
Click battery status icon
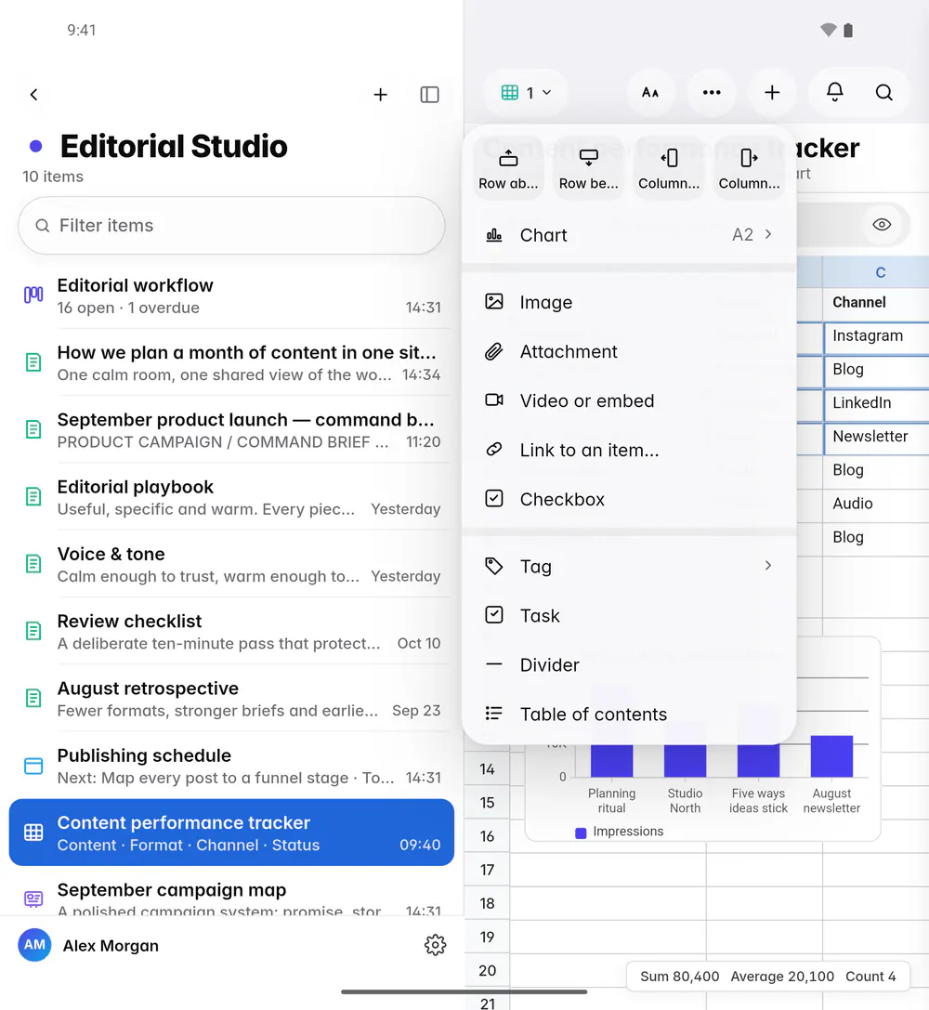point(848,30)
